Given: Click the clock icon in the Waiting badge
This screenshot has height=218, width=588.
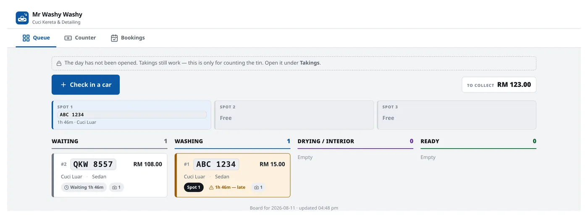Looking at the screenshot, I should point(66,187).
